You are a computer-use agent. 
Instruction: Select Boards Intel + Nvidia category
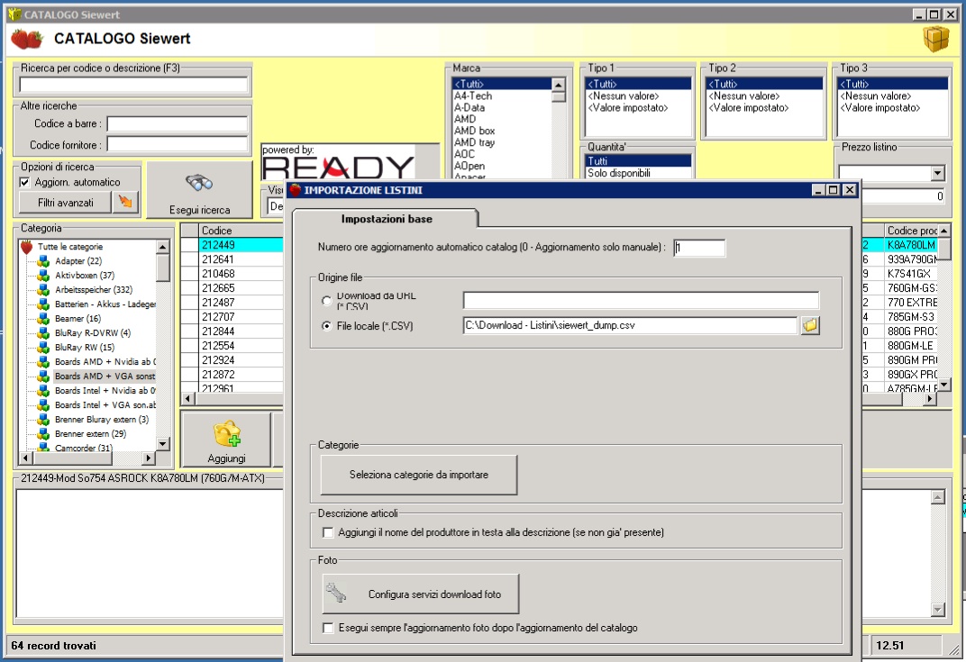(x=105, y=390)
